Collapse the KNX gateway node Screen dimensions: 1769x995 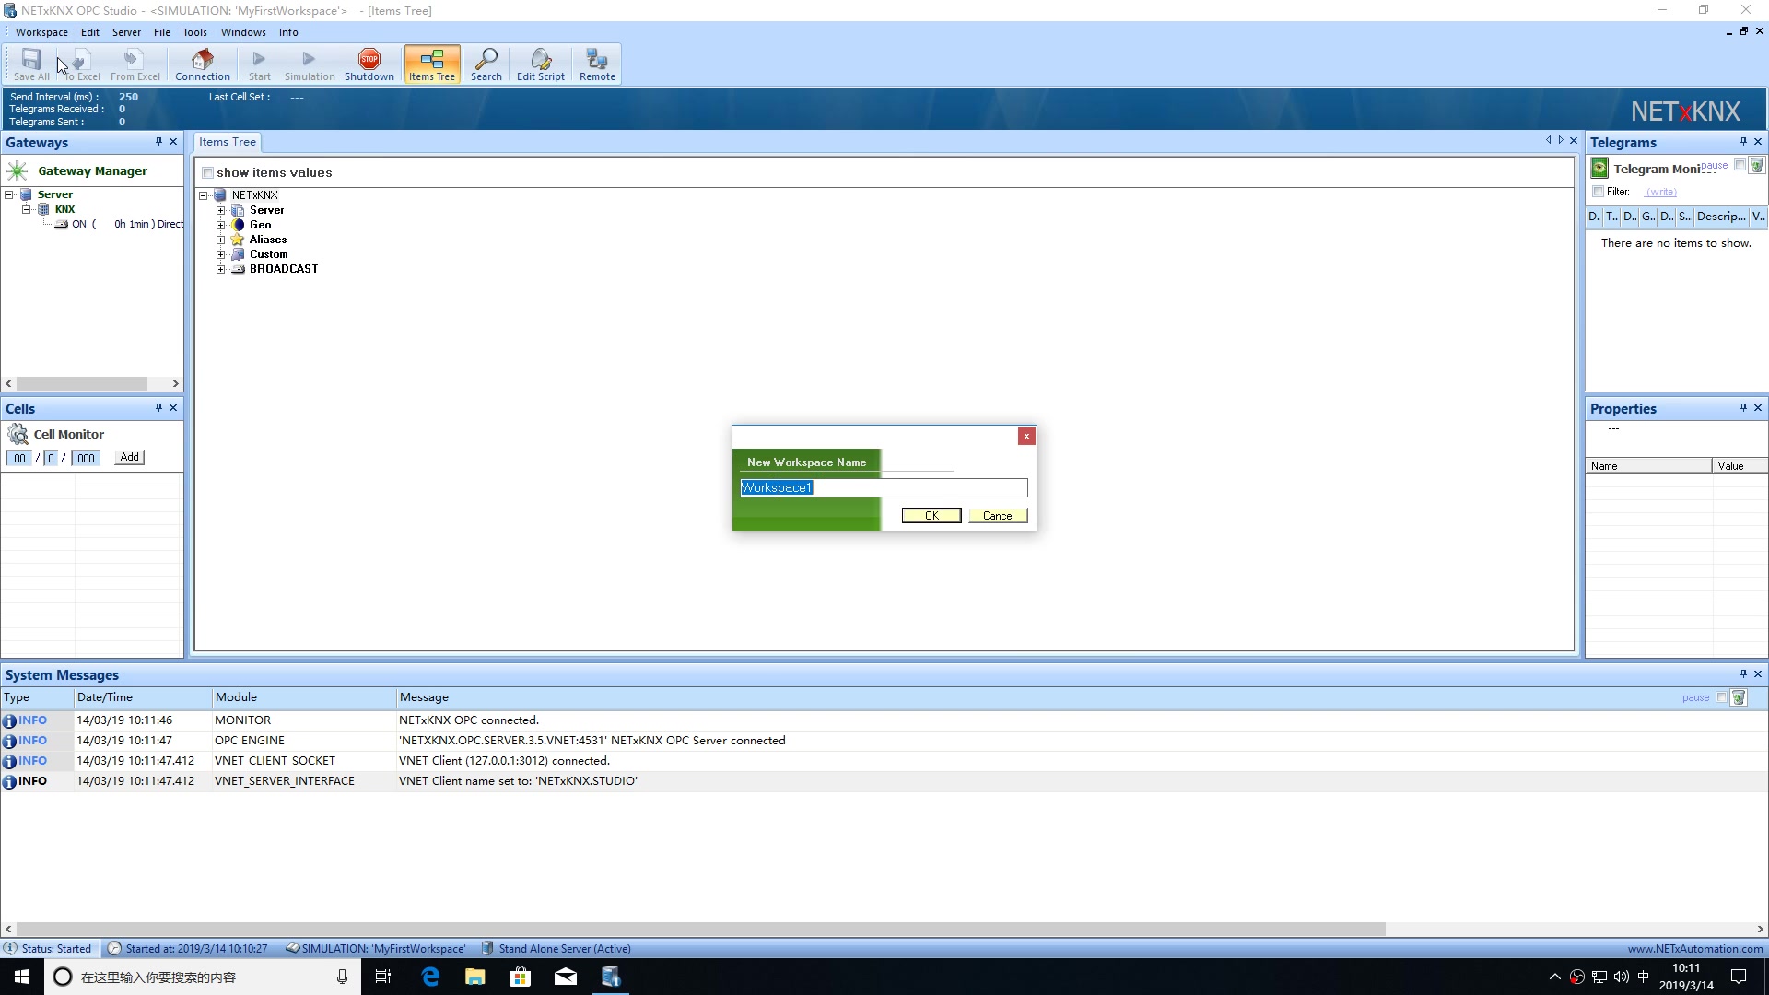tap(27, 209)
